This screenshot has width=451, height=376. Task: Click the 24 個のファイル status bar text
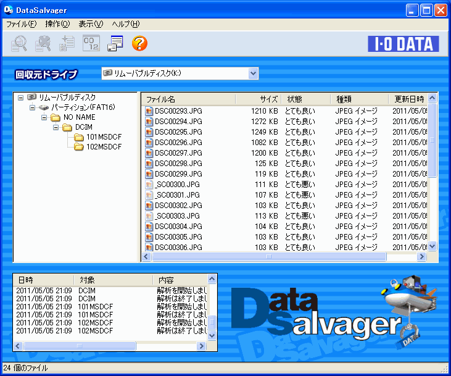click(25, 368)
